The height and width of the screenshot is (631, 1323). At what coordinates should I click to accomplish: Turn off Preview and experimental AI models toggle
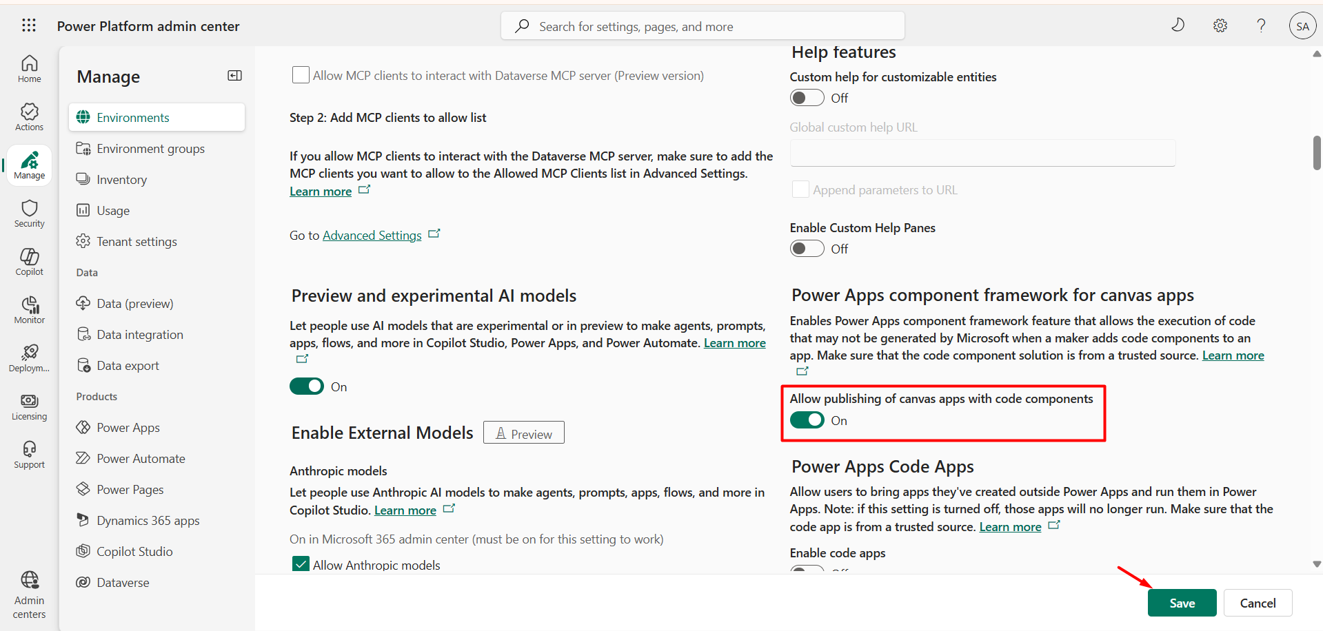pyautogui.click(x=307, y=386)
